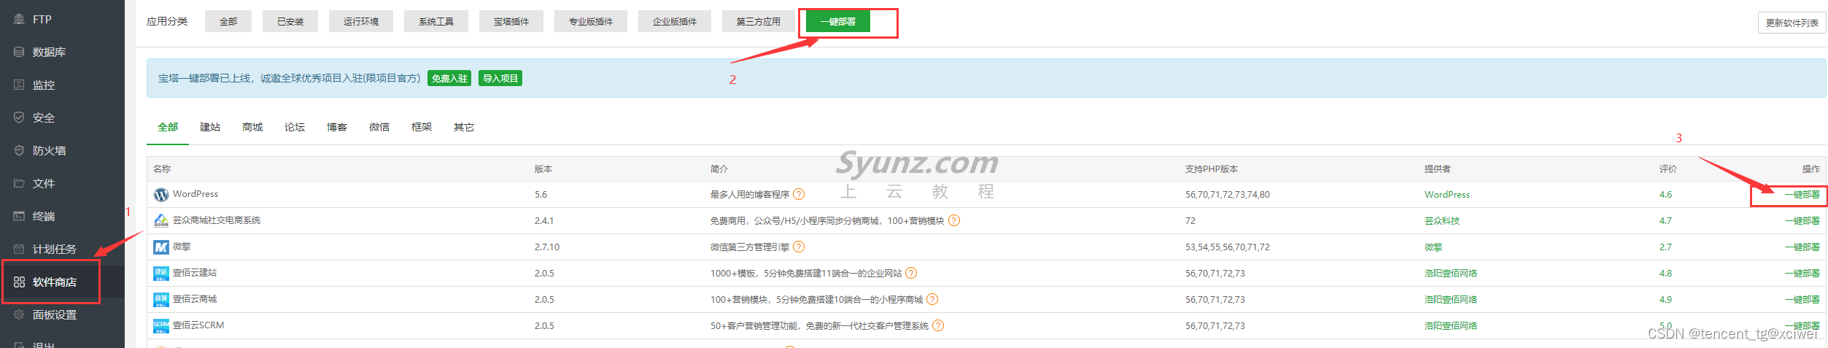Open the 芸众科技 provider link
The height and width of the screenshot is (348, 1828).
(x=1442, y=221)
